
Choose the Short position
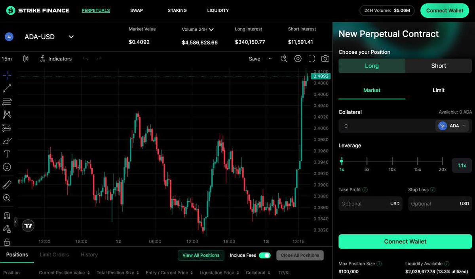[x=439, y=66]
